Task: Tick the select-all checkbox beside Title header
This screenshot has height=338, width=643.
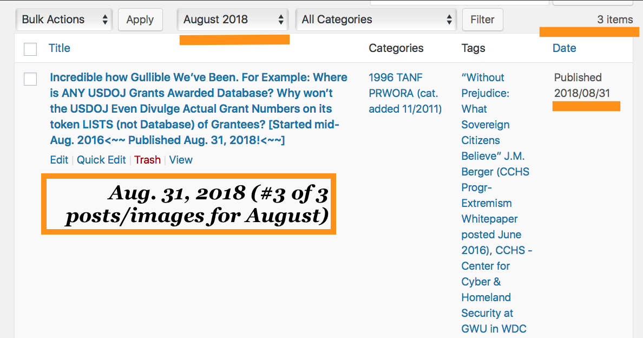Action: tap(30, 49)
